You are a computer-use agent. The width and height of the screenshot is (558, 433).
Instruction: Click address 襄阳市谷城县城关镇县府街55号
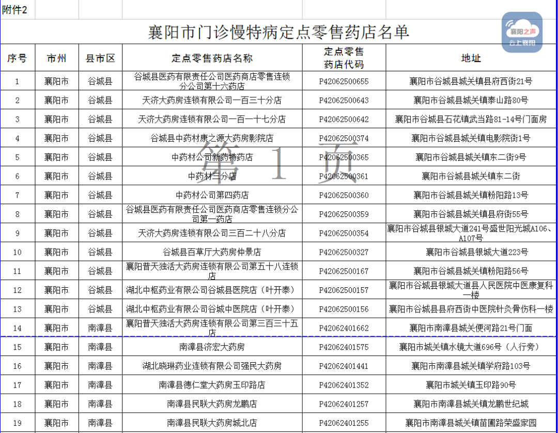tap(471, 214)
